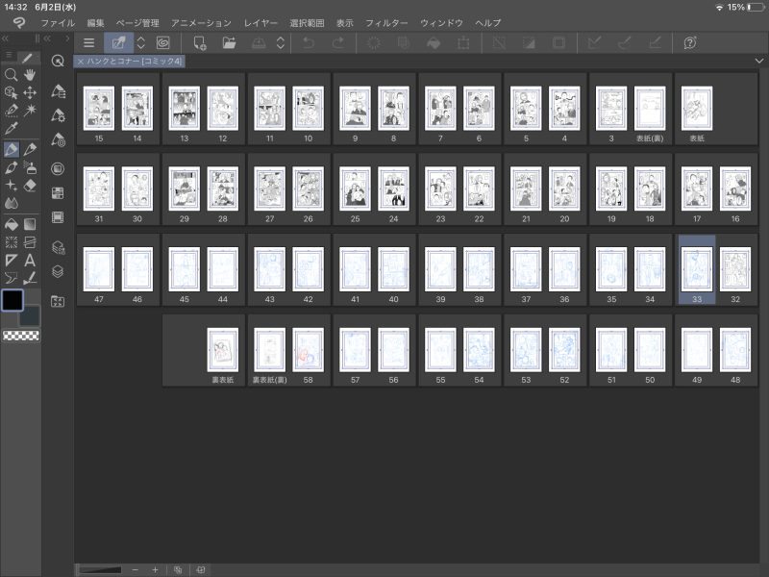The image size is (769, 577).
Task: Open the アニメーション menu
Action: (x=201, y=23)
